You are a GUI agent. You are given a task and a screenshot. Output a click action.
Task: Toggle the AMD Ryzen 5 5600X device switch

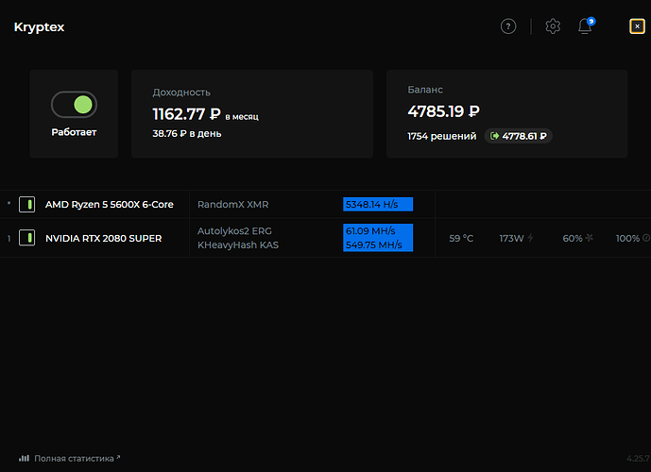pos(27,205)
